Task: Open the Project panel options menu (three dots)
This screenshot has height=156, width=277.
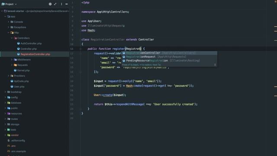Action: click(61, 4)
